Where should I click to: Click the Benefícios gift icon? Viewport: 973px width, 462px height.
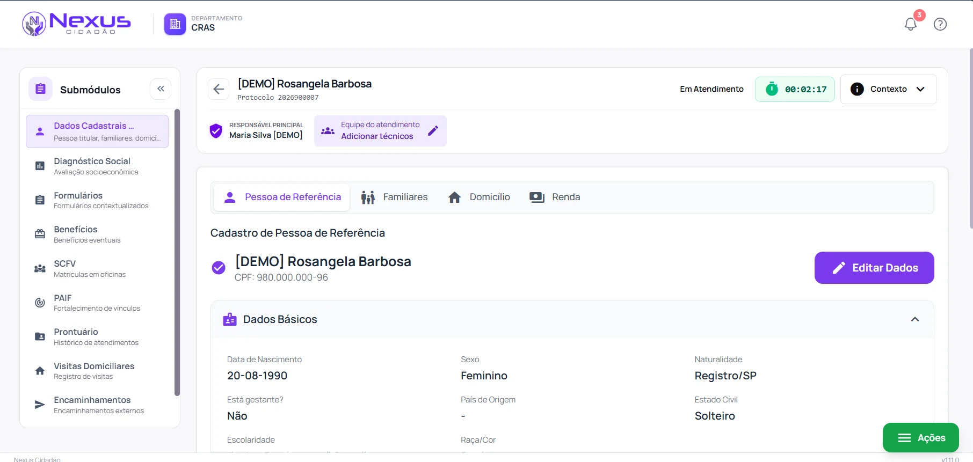pos(40,234)
